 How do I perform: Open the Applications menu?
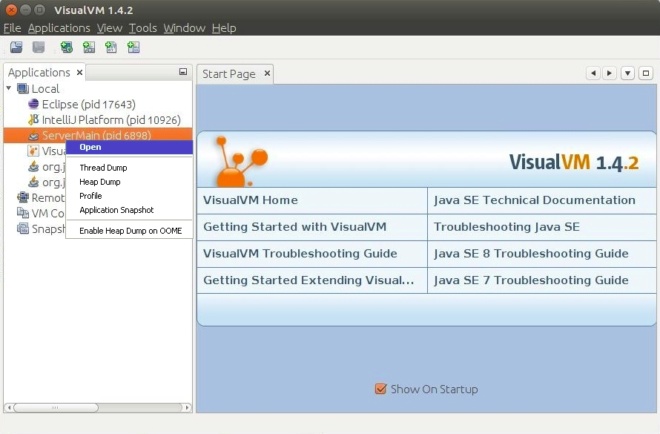click(x=59, y=27)
